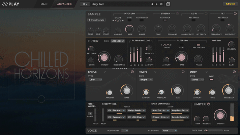Click the PLAY infinity logo
This screenshot has height=135, width=240.
click(11, 4)
